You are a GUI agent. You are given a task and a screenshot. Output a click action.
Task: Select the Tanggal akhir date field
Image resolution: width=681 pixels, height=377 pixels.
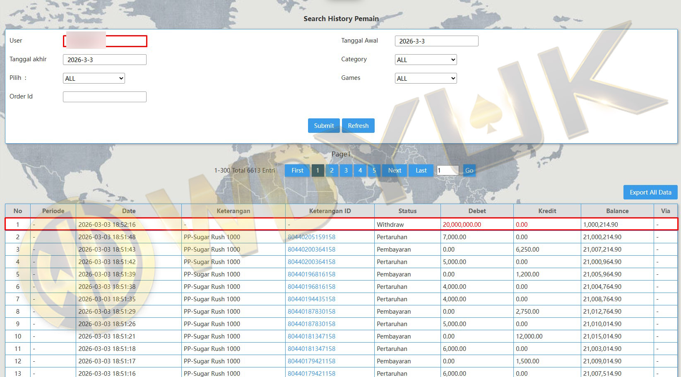click(x=105, y=60)
